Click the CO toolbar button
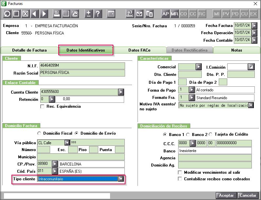 click(x=183, y=14)
